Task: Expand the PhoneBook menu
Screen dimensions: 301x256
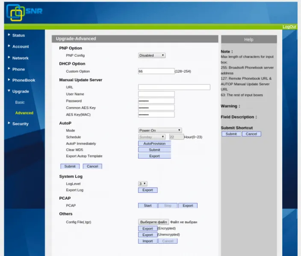Action: 24,80
